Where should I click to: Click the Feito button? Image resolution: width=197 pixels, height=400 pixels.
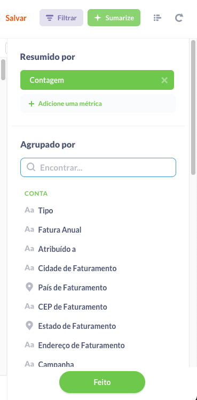(102, 382)
